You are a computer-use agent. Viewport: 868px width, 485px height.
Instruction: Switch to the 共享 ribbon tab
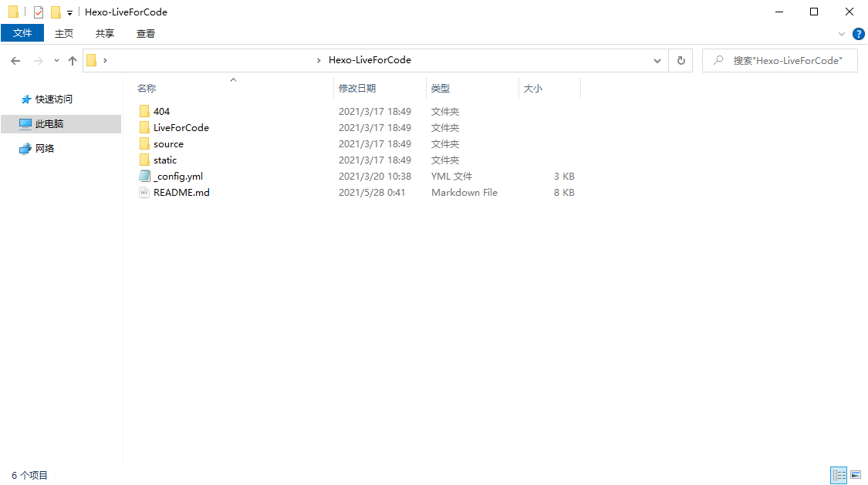(105, 34)
